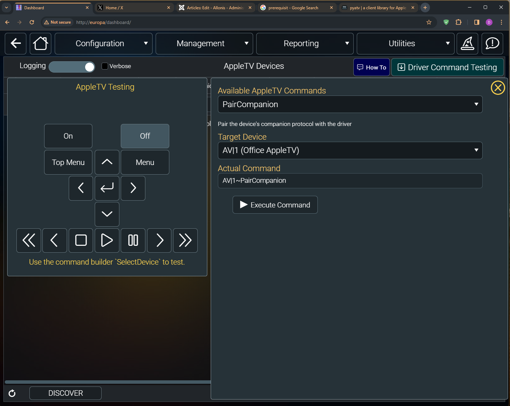510x406 pixels.
Task: Click the Off power button
Action: point(145,136)
